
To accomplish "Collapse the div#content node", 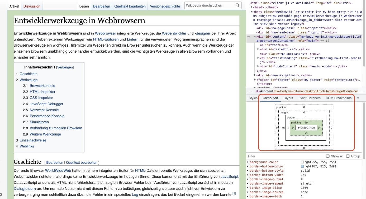I will pos(255,37).
